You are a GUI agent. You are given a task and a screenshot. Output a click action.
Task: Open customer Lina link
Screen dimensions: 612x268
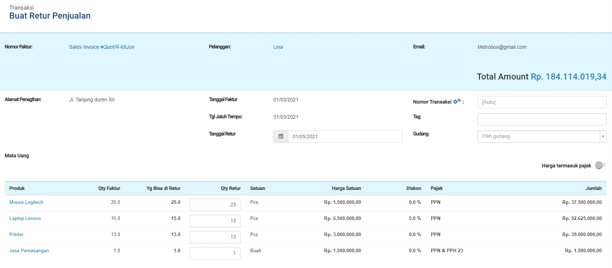click(278, 47)
